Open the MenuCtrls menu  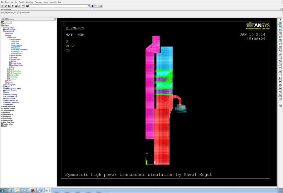pyautogui.click(x=53, y=2)
